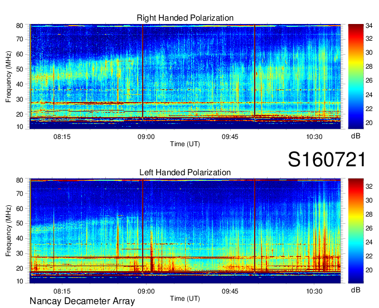Click the 22 label on Left Handed color bar
This screenshot has height=308, width=379.
pyautogui.click(x=369, y=256)
